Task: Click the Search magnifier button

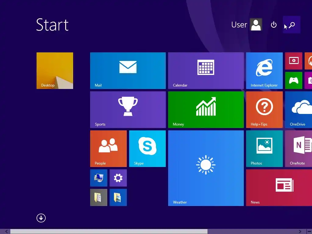Action: pyautogui.click(x=292, y=25)
